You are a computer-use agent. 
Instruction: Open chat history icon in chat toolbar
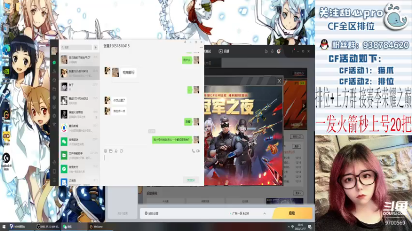pos(122,151)
